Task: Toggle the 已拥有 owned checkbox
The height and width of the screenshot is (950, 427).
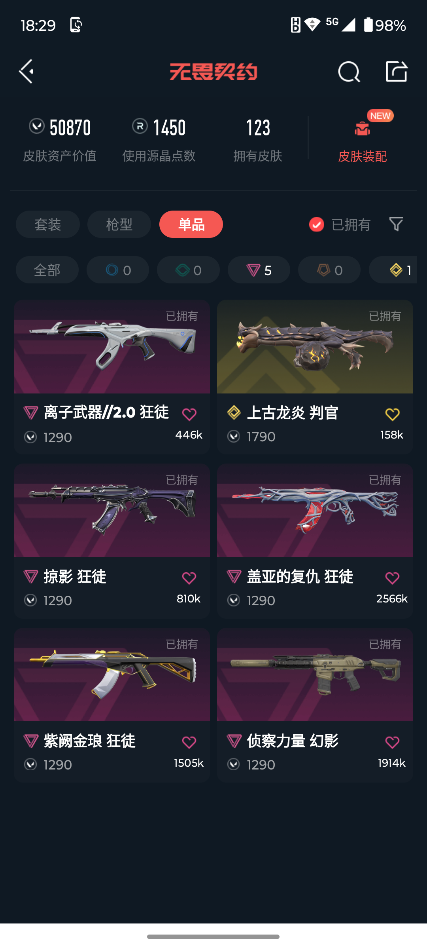Action: pos(316,224)
